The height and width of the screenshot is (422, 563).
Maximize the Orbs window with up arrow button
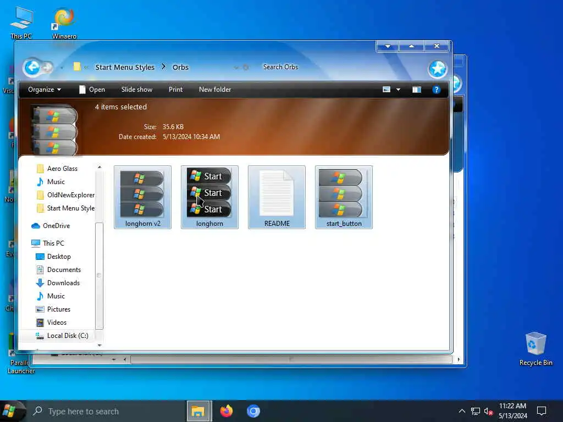411,46
